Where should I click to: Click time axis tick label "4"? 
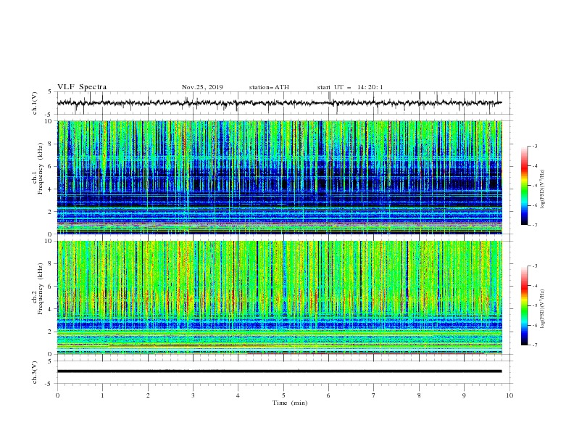click(238, 395)
